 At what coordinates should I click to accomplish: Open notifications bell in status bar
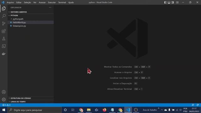pyautogui.click(x=198, y=105)
